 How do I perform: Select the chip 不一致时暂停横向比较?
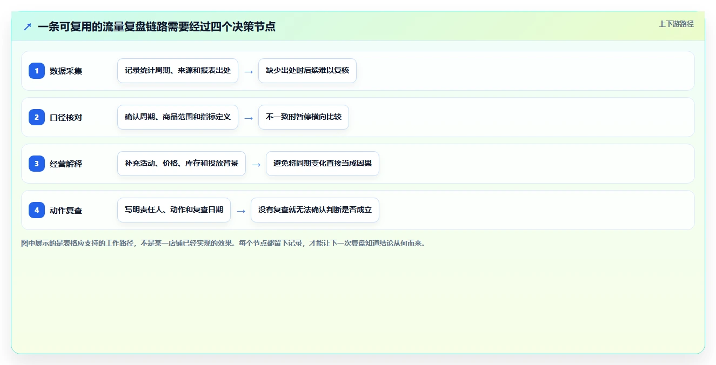[x=304, y=117]
